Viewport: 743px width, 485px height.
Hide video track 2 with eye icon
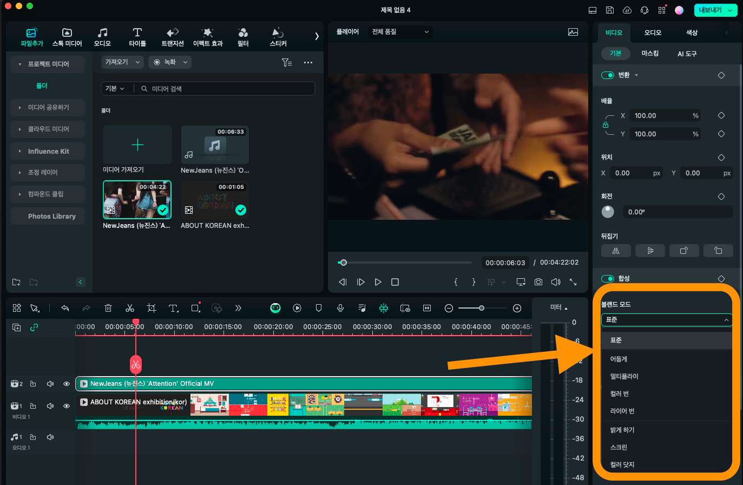(67, 384)
